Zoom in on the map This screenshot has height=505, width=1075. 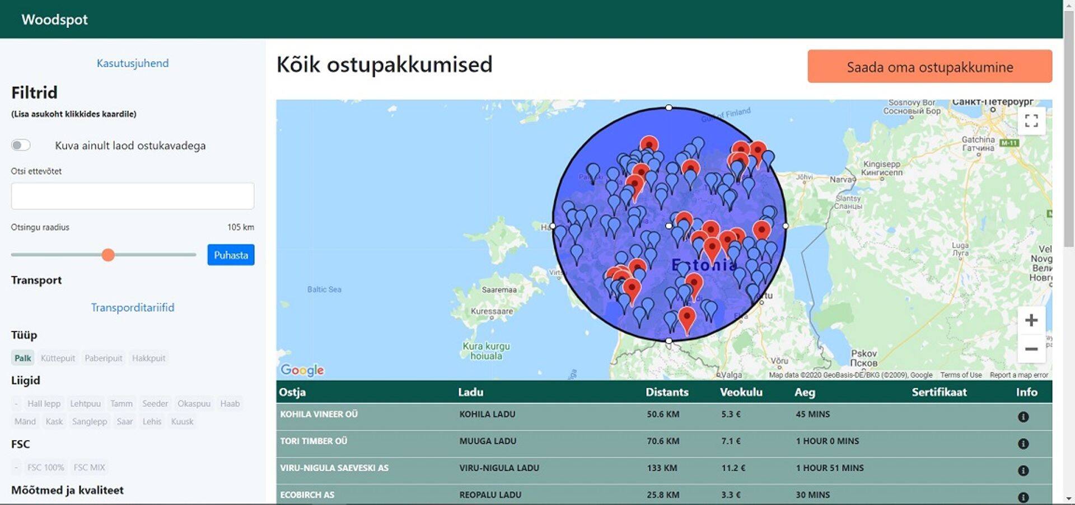1031,320
